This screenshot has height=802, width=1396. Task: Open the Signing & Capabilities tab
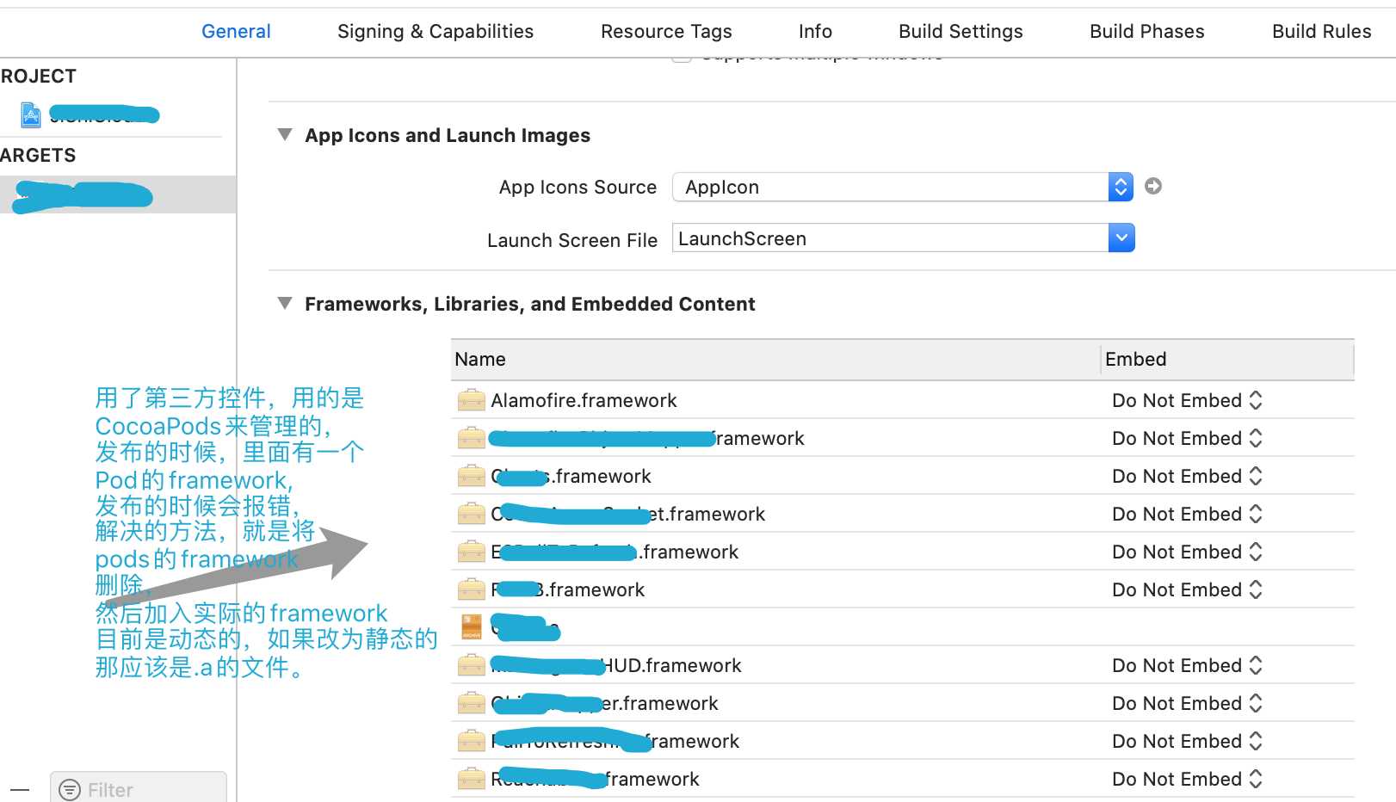click(x=435, y=32)
